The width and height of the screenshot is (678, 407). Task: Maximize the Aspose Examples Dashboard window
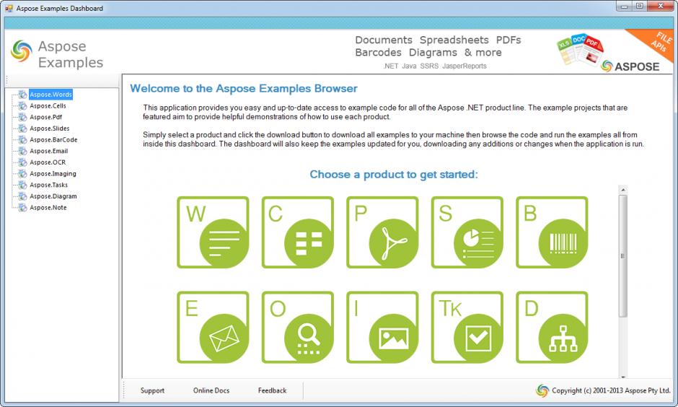[x=640, y=6]
